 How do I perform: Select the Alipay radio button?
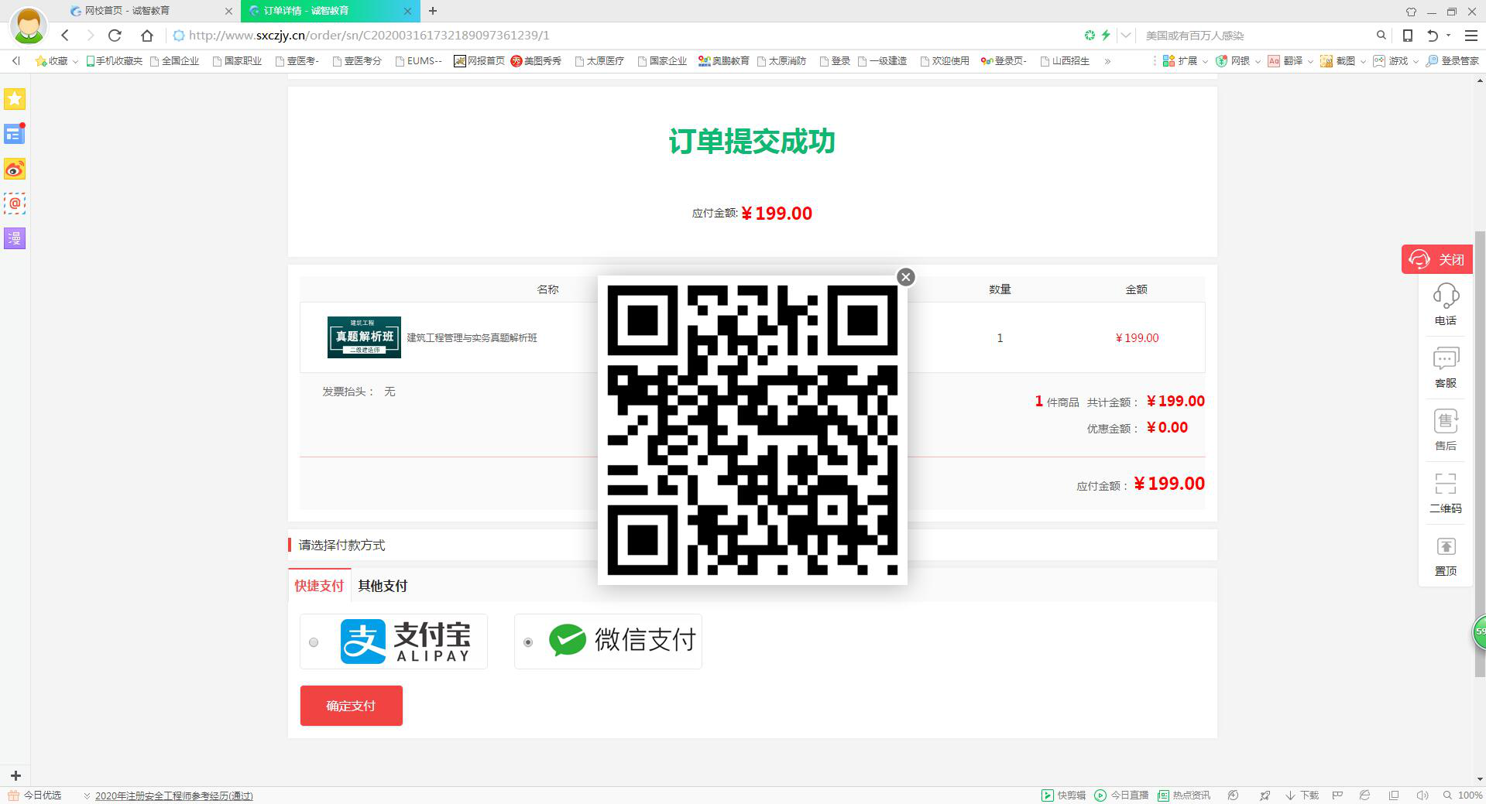pyautogui.click(x=314, y=642)
